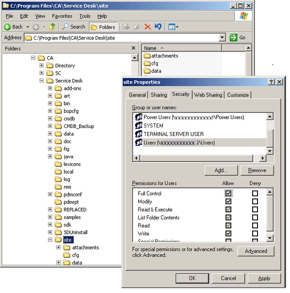Check Allow for Full Control permission
The width and height of the screenshot is (290, 293).
tap(228, 194)
